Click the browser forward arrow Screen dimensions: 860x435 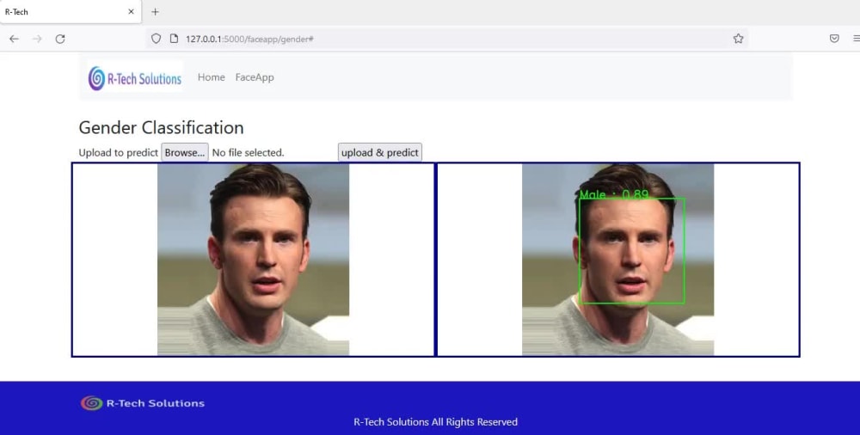pyautogui.click(x=37, y=39)
